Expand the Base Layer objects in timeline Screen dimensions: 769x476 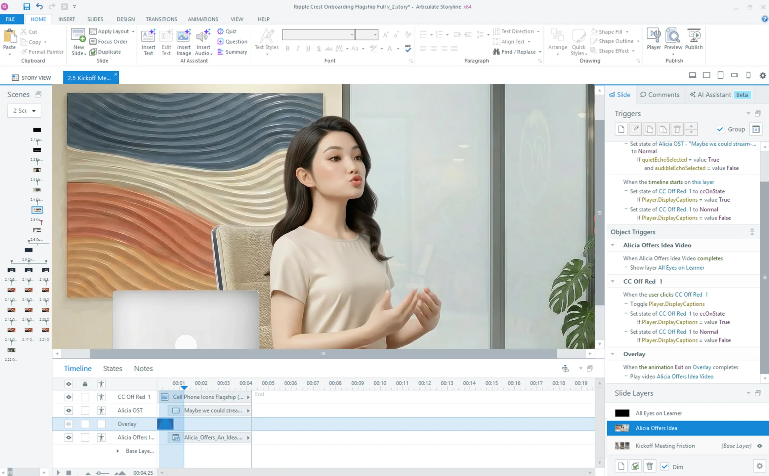(117, 451)
